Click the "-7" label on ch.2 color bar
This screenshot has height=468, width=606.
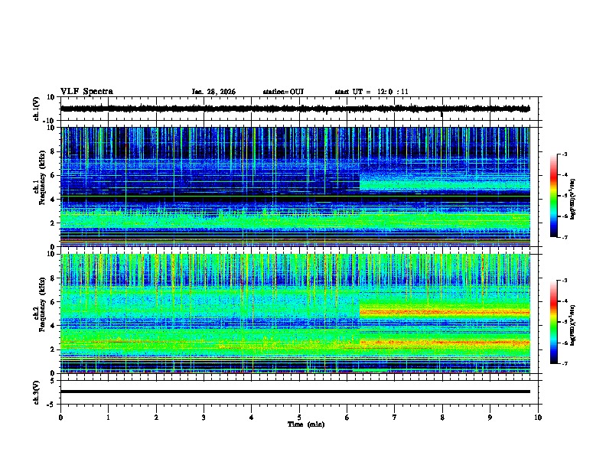click(564, 363)
